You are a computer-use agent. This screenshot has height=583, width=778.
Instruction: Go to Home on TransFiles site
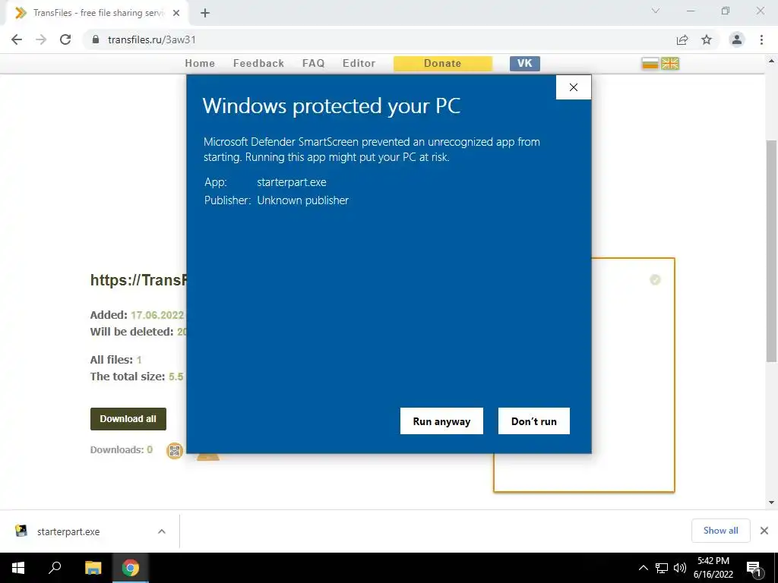point(200,64)
